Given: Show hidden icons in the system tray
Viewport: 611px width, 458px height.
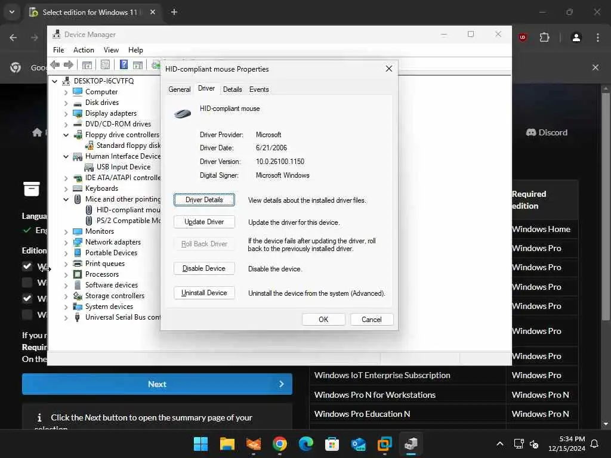Looking at the screenshot, I should [x=500, y=444].
